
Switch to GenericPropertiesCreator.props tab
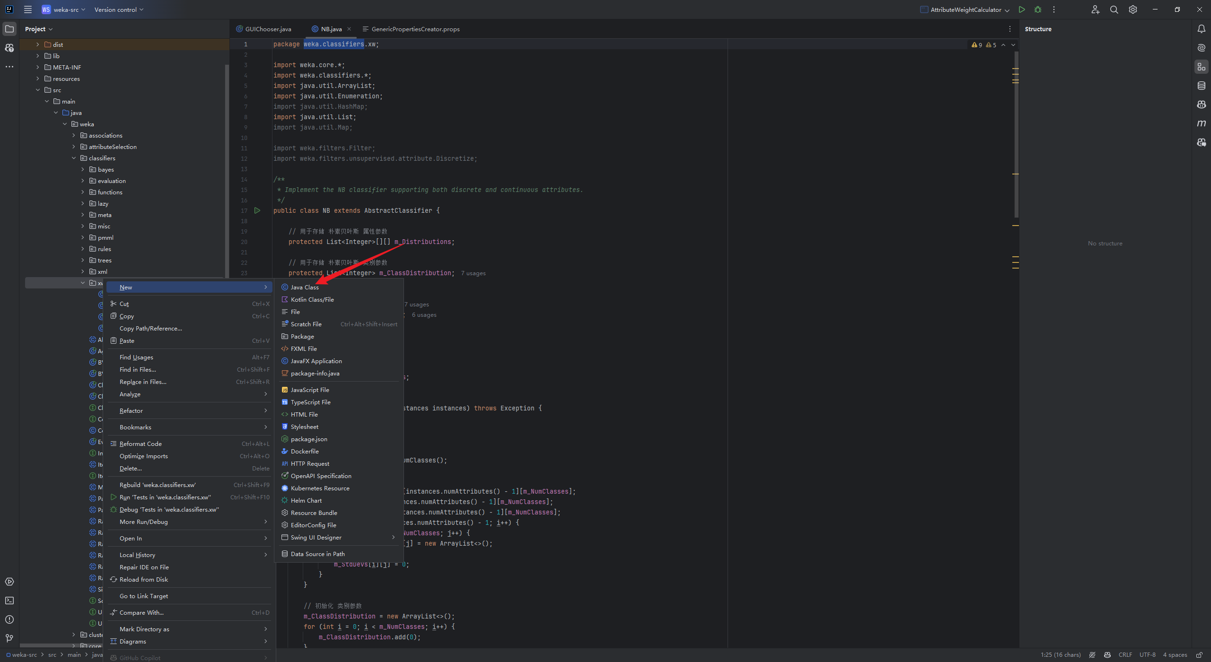click(x=412, y=29)
